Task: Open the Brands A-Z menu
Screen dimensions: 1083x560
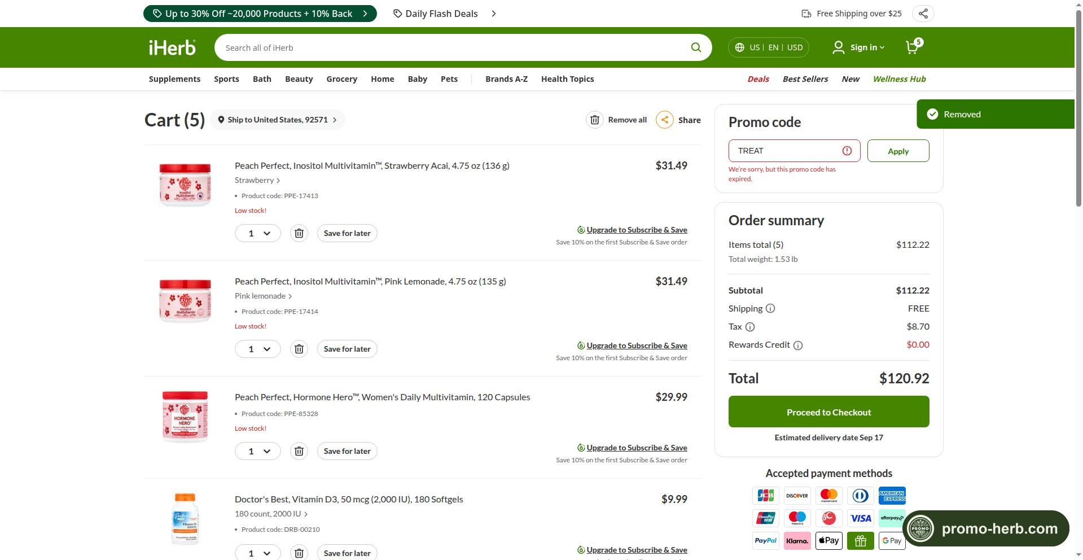Action: (506, 79)
